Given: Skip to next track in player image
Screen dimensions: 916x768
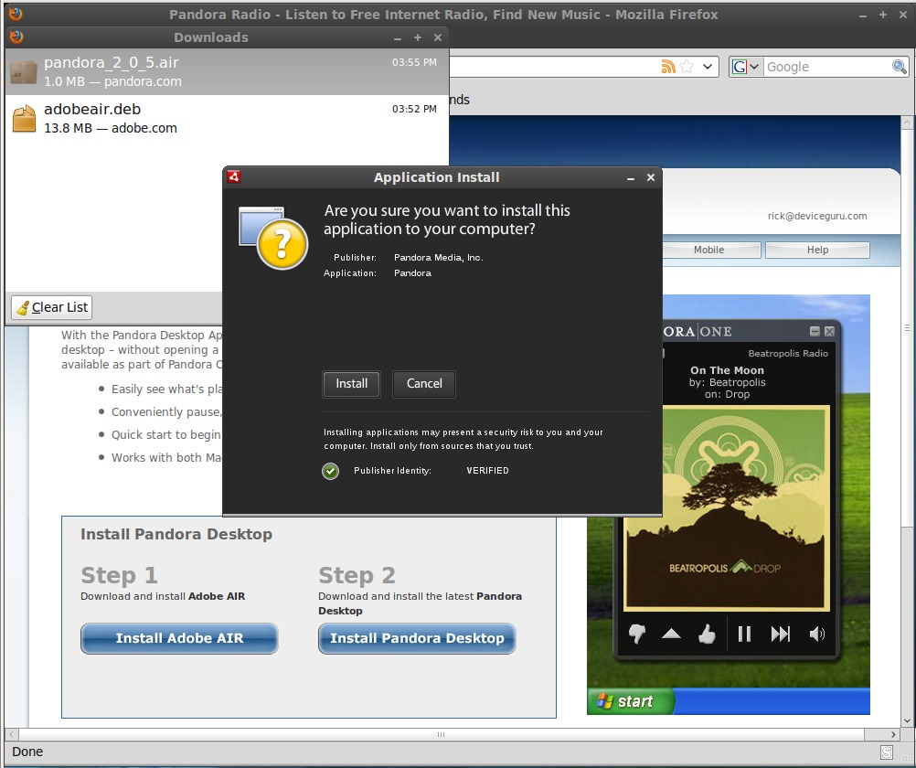Looking at the screenshot, I should [781, 635].
